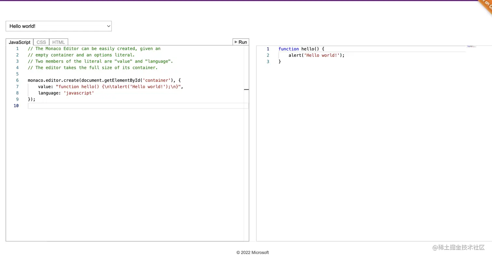Switch to the JavaScript tab
The height and width of the screenshot is (258, 492).
click(20, 42)
